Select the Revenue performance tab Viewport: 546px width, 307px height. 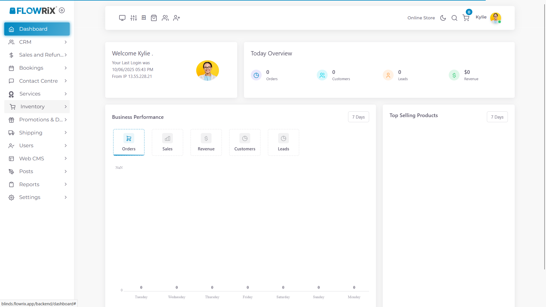coord(206,142)
